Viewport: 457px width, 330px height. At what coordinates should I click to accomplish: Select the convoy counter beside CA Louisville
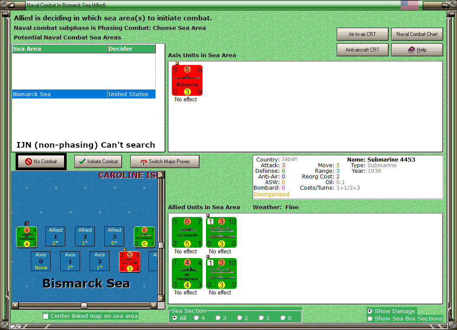pyautogui.click(x=221, y=232)
